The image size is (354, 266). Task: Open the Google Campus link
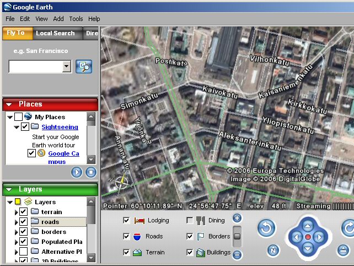(63, 157)
